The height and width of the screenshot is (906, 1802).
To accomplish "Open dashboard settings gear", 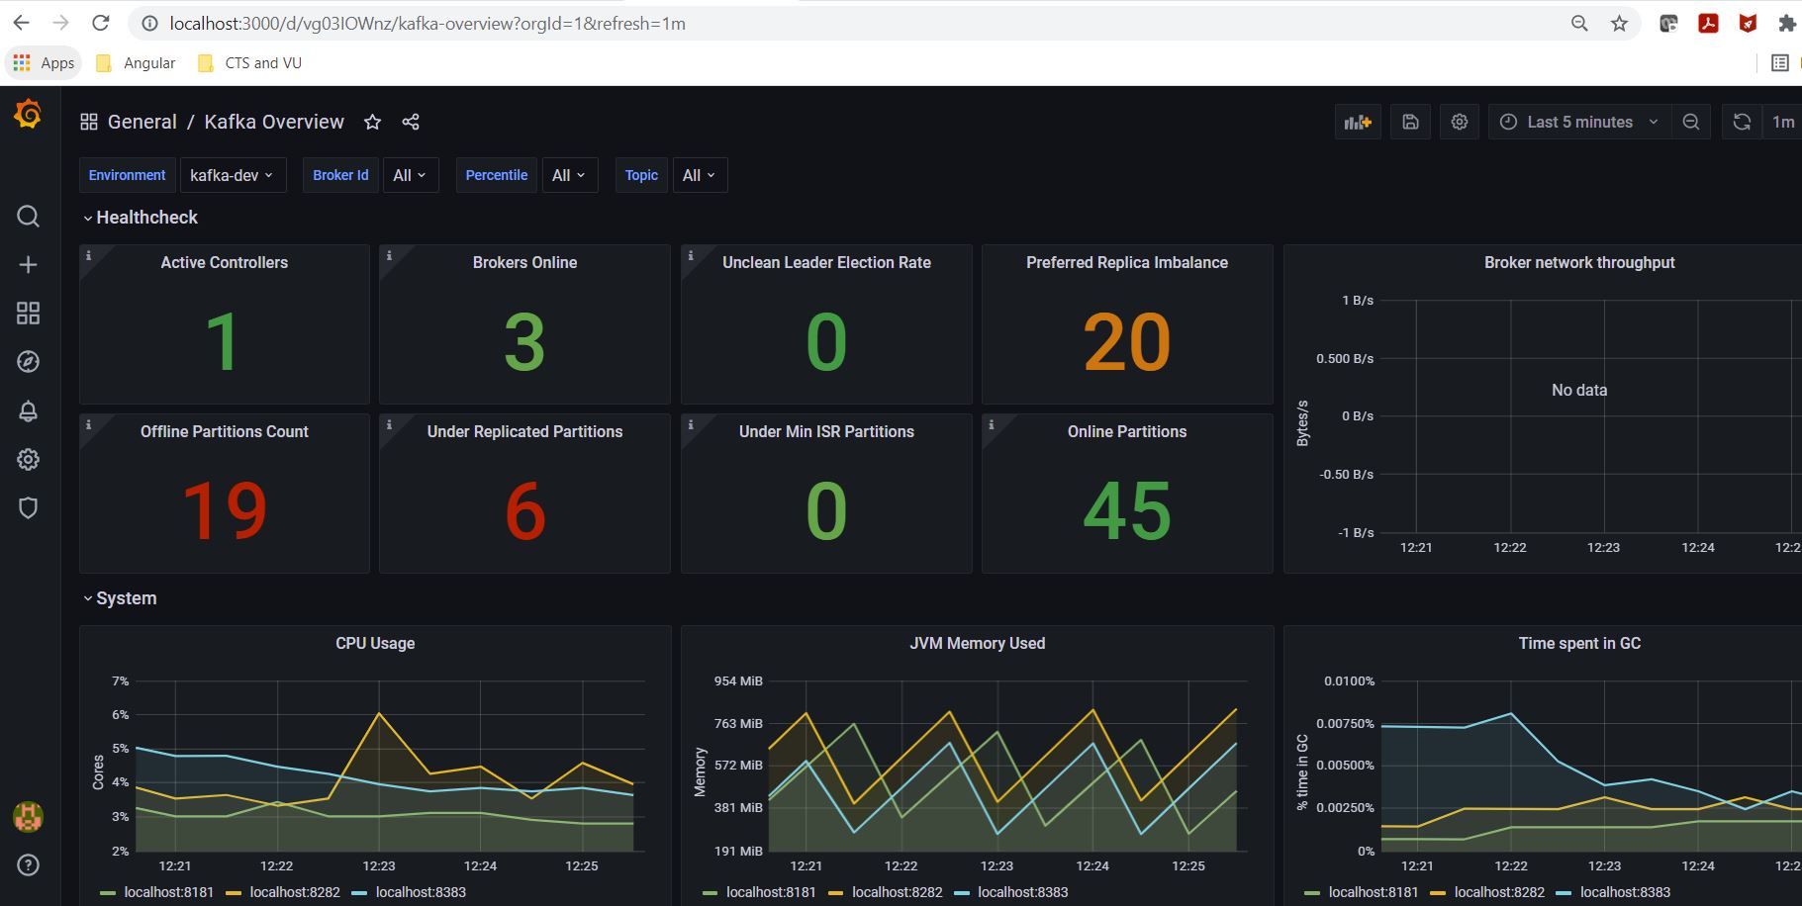I will (1459, 121).
